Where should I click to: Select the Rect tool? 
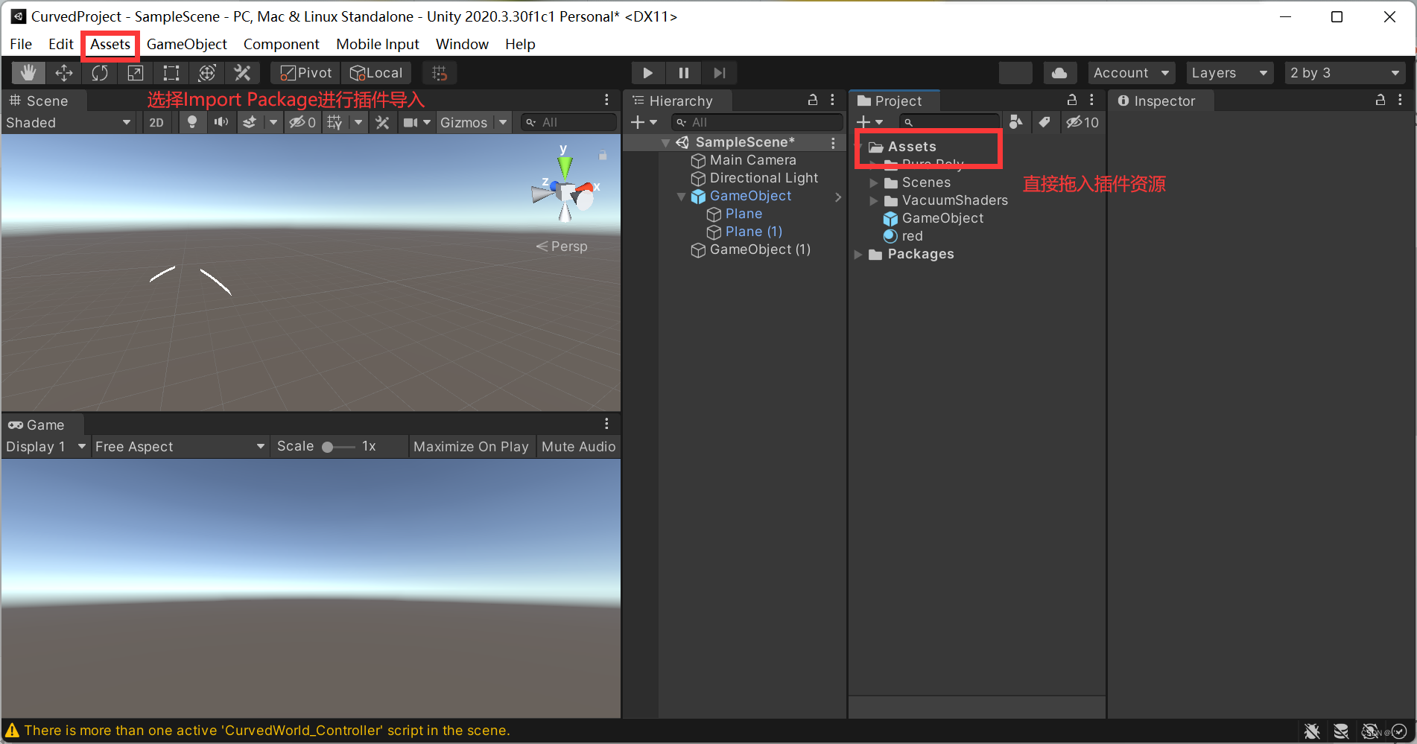tap(171, 73)
